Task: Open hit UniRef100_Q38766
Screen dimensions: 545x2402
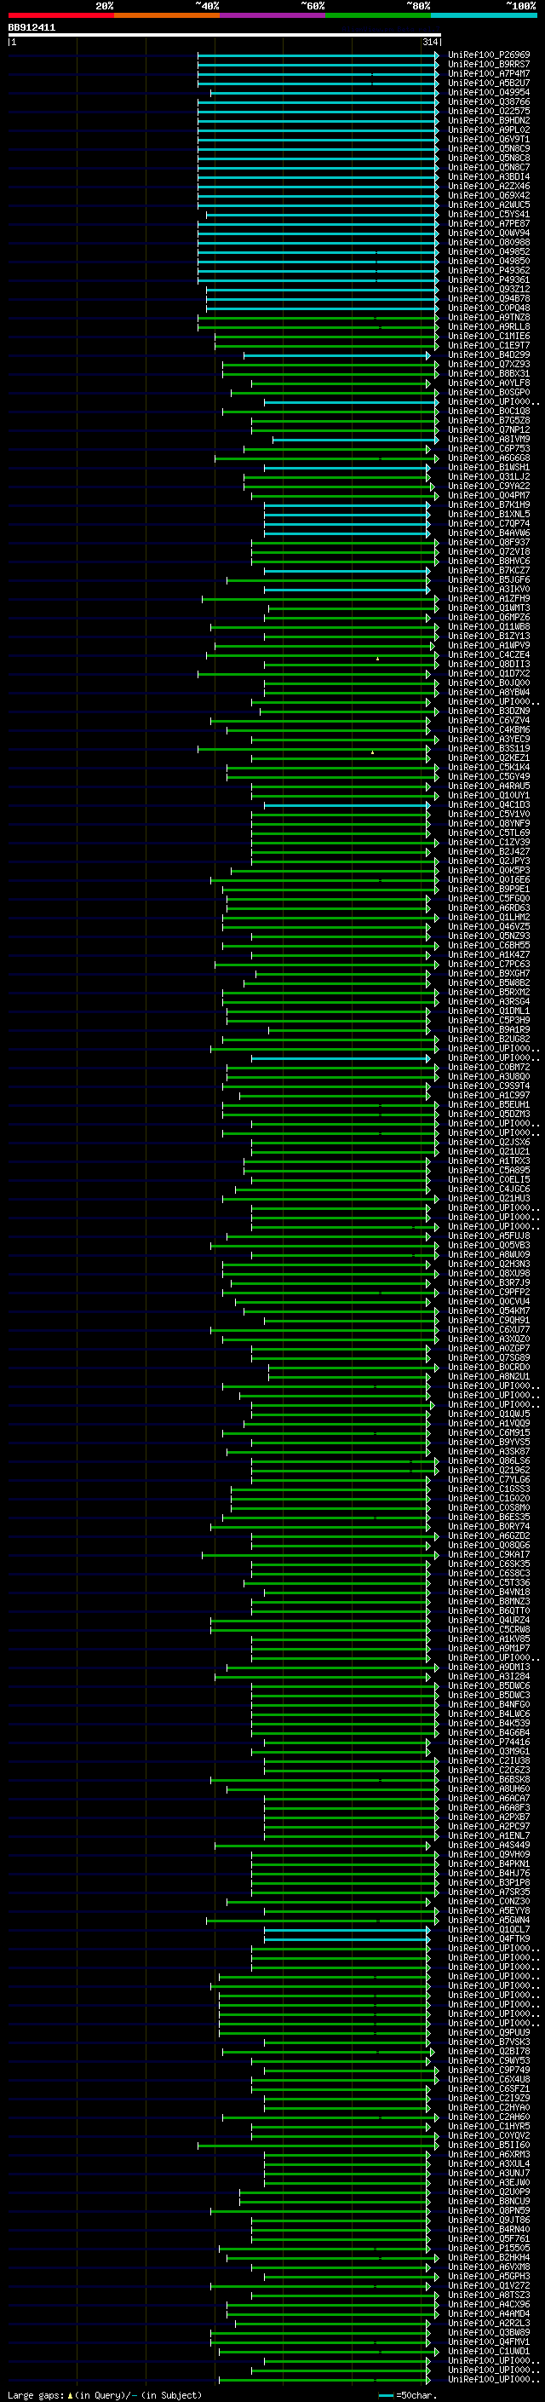Action: pos(489,101)
